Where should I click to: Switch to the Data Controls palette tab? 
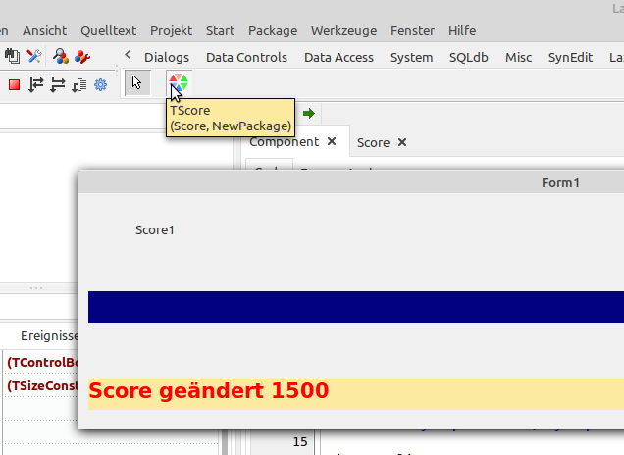(246, 57)
